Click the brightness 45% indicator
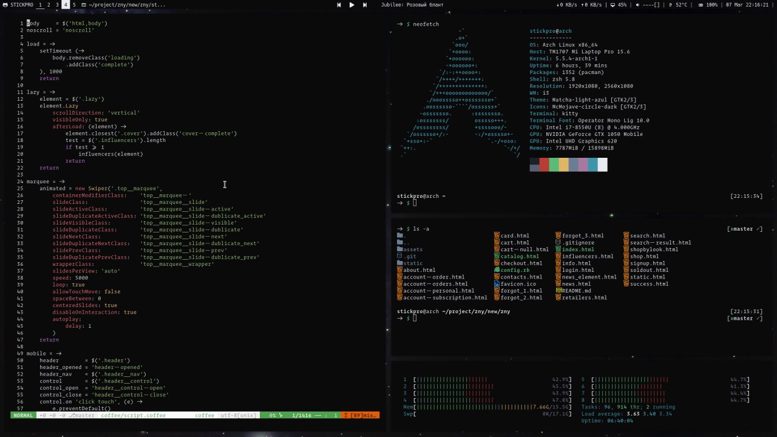Screen dimensions: 777x437 click(619, 5)
